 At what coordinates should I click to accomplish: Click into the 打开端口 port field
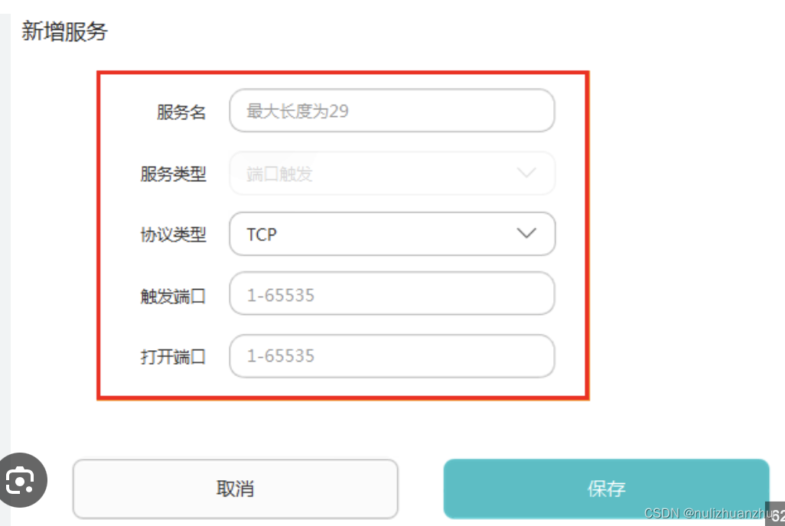coord(392,356)
